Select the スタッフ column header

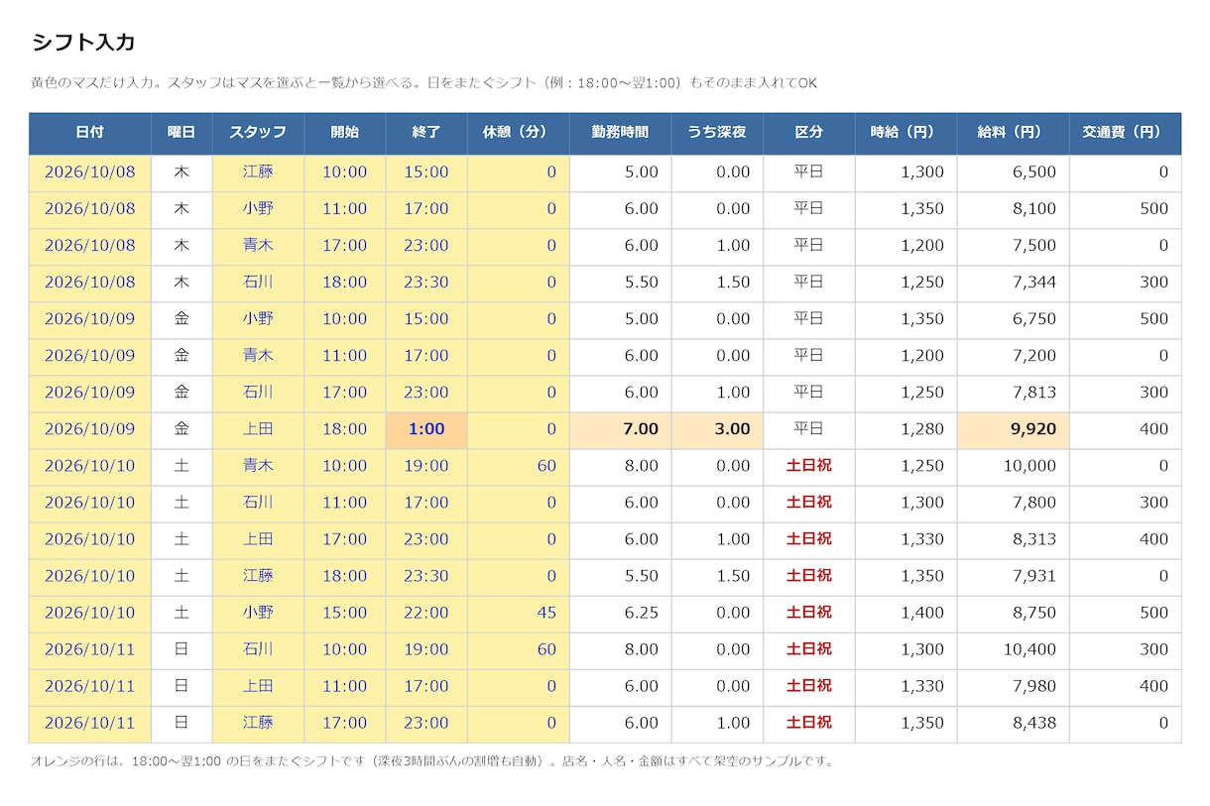click(258, 133)
